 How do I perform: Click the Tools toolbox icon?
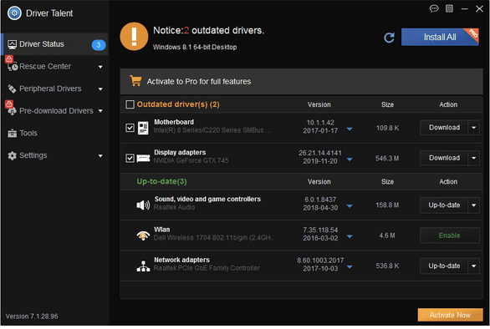13,134
